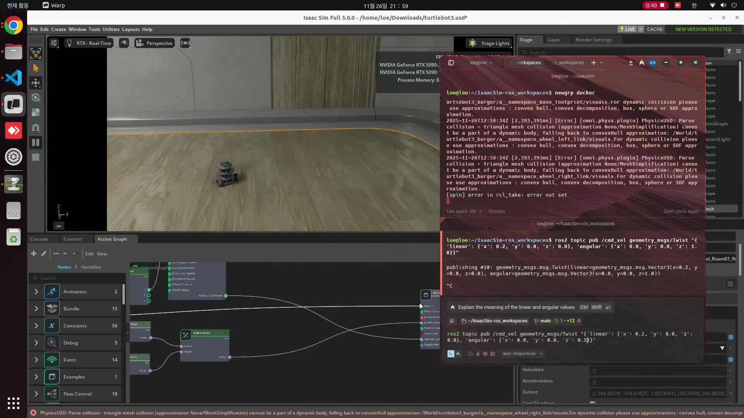Open the selection mode tool with cubes icon
This screenshot has width=744, height=418.
(x=36, y=53)
